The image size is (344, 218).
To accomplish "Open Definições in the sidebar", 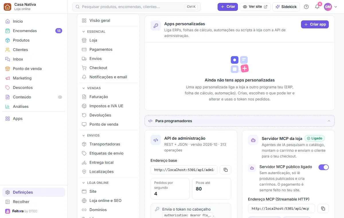I will pyautogui.click(x=34, y=192).
